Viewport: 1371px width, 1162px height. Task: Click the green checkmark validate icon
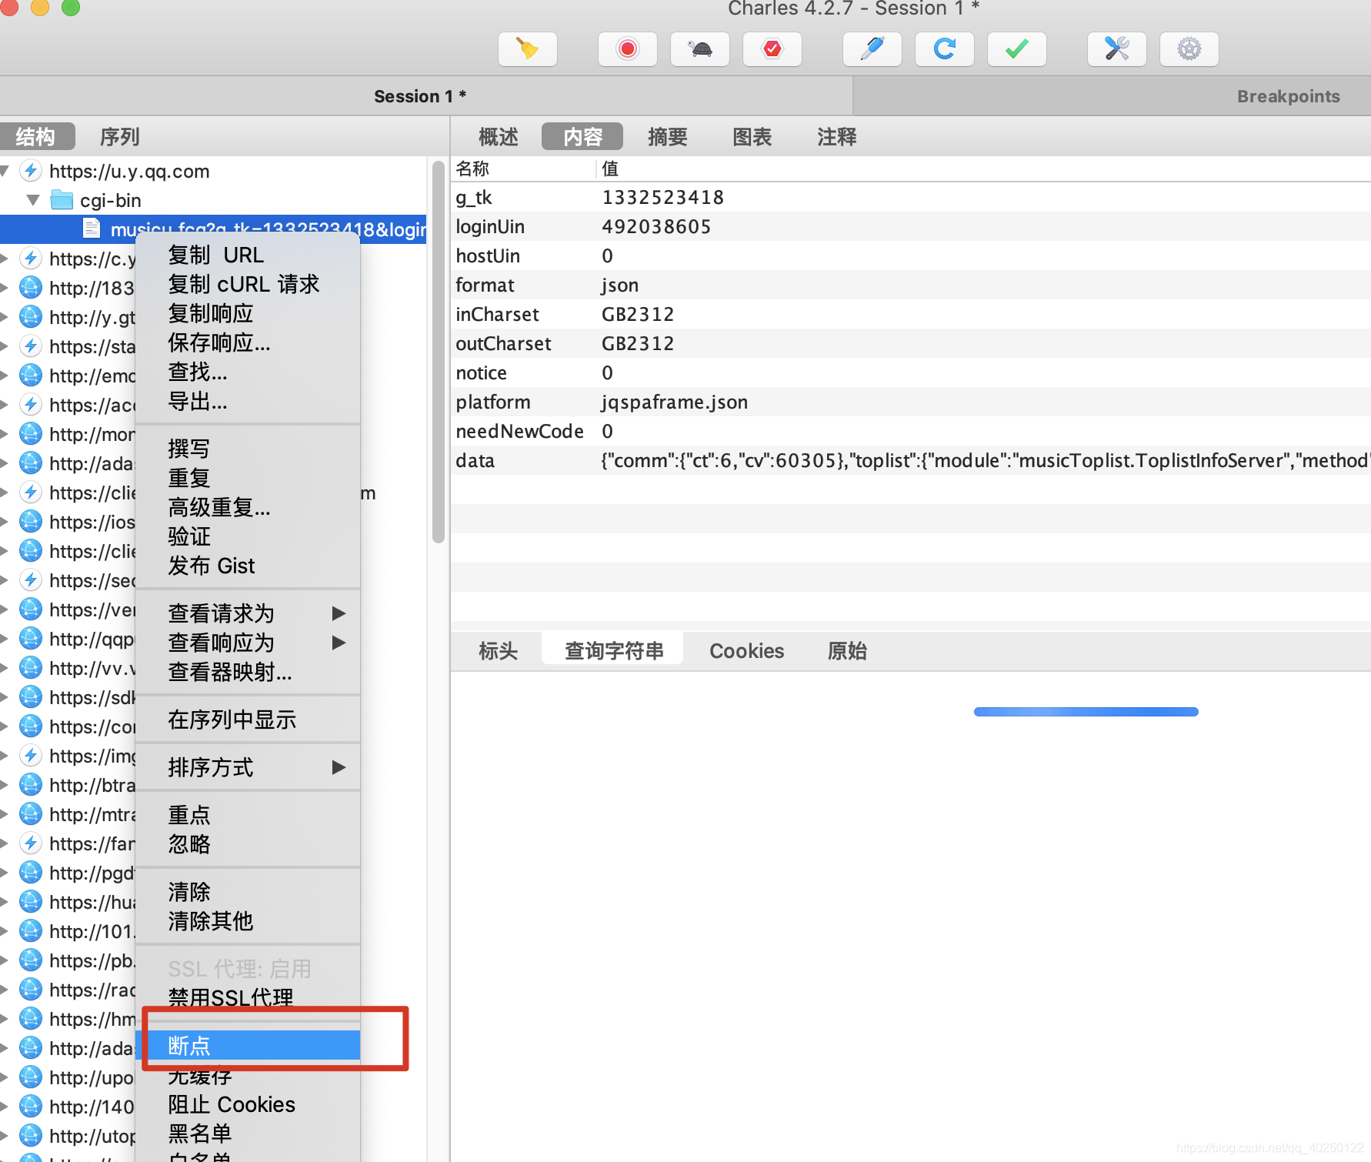coord(1017,49)
